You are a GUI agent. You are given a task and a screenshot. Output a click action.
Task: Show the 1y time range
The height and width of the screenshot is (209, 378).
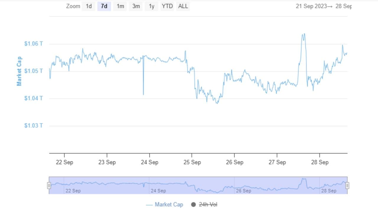click(x=151, y=6)
